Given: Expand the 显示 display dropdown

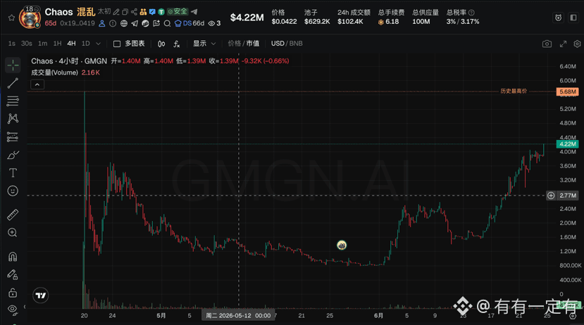Looking at the screenshot, I should point(204,44).
